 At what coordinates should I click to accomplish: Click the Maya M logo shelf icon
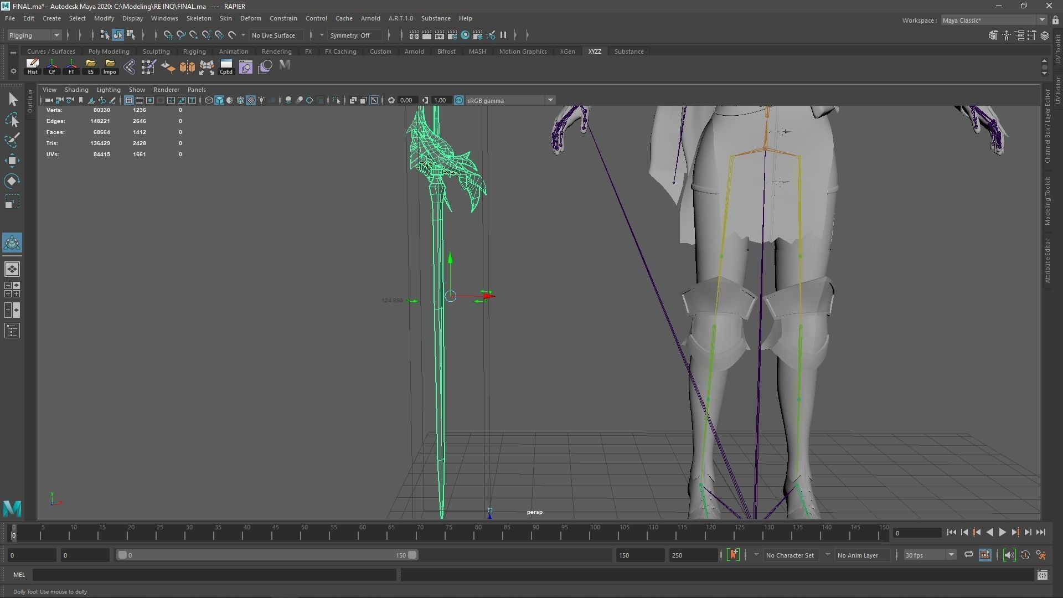pos(285,65)
